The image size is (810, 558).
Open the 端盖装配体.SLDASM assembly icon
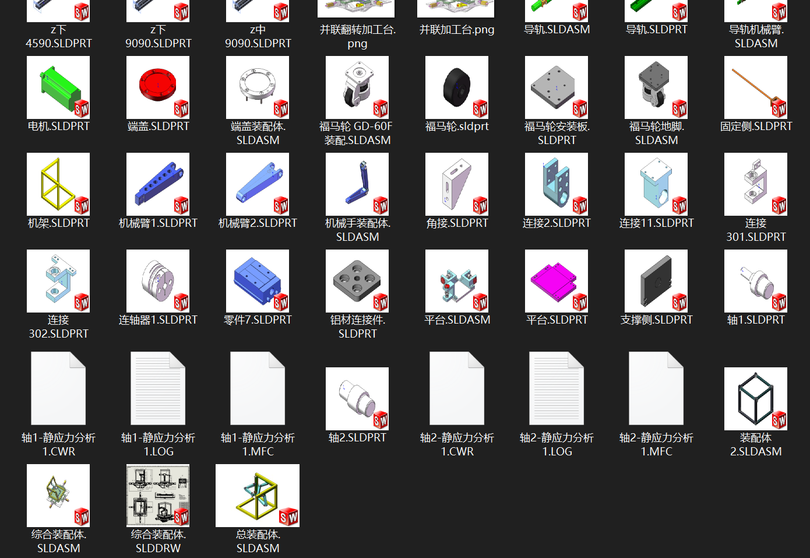258,87
